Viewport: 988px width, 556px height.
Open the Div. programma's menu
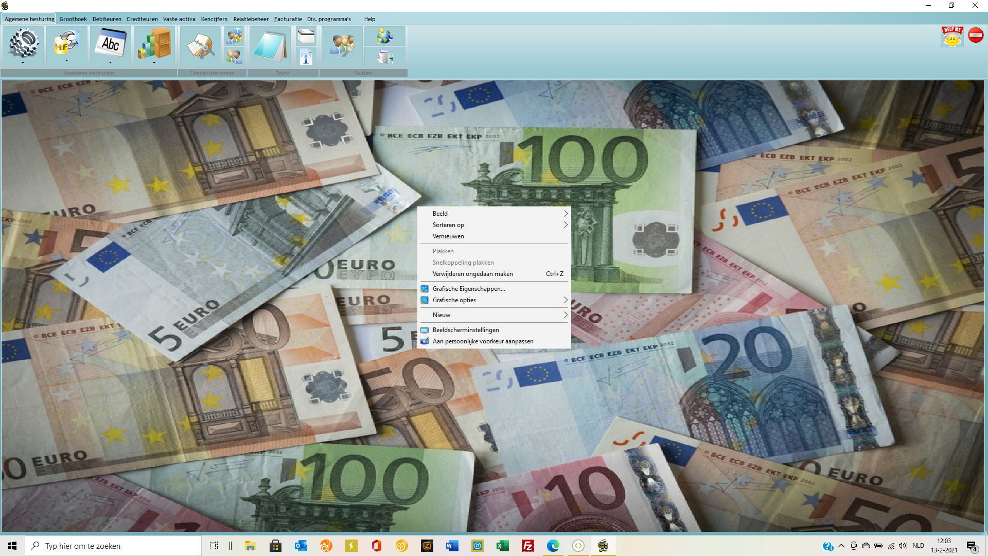pyautogui.click(x=329, y=19)
